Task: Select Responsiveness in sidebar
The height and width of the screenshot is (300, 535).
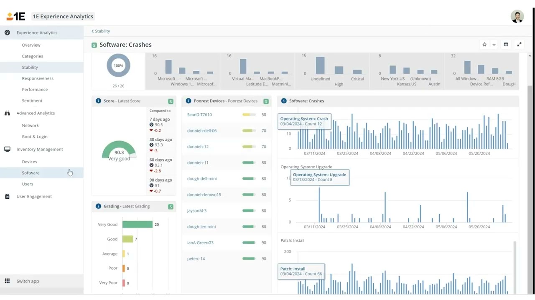Action: tap(38, 78)
